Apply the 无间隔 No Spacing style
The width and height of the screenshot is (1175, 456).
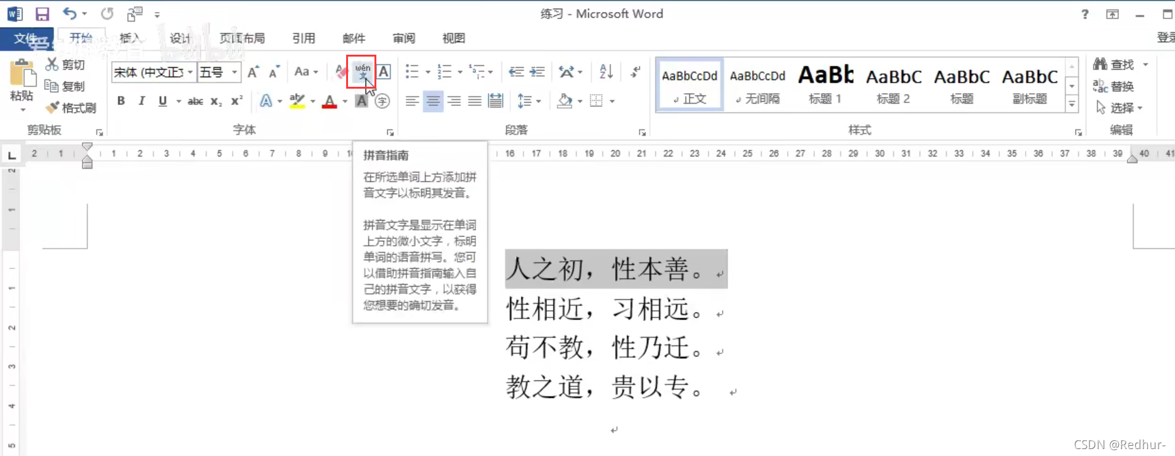point(757,85)
